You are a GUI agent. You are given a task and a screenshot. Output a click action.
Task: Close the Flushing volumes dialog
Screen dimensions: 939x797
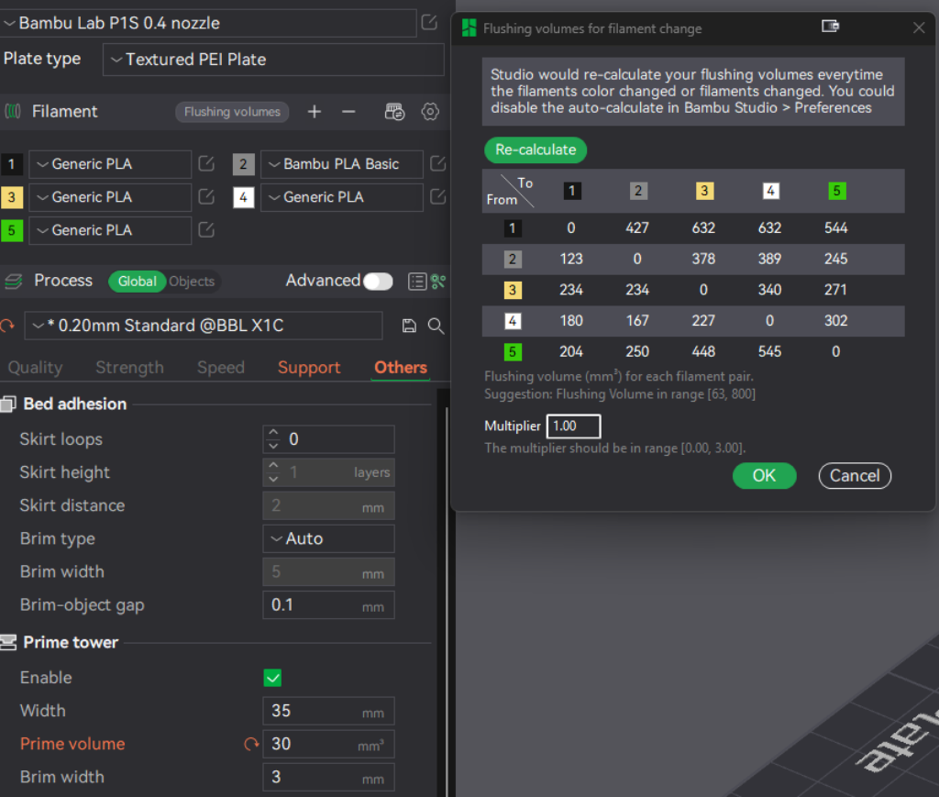point(919,28)
